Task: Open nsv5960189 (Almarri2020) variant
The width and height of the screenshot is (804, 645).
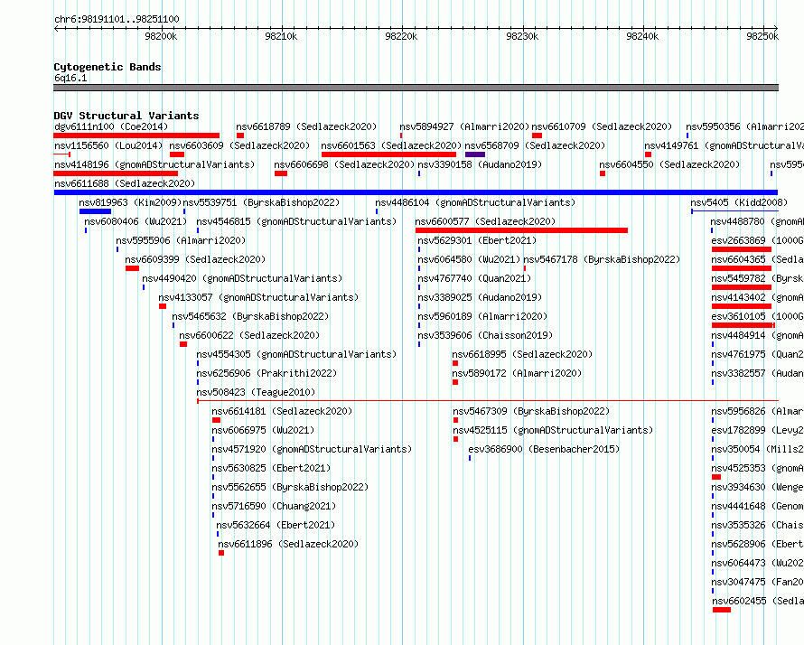Action: point(482,316)
